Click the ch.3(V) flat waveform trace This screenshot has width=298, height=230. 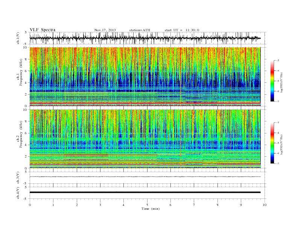tap(145, 177)
